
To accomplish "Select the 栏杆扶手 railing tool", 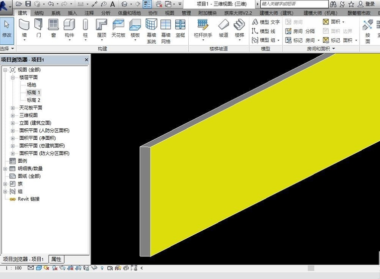I will pos(203,30).
